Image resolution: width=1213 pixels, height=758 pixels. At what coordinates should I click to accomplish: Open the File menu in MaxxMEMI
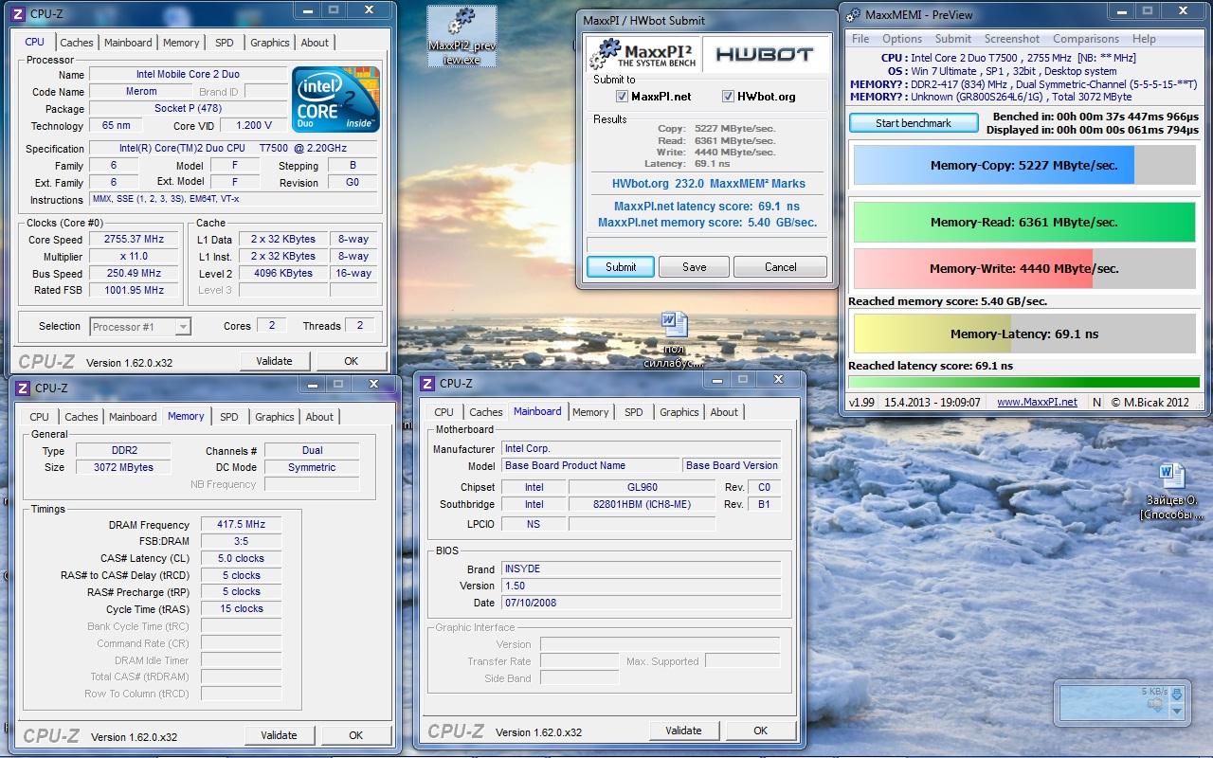coord(860,39)
